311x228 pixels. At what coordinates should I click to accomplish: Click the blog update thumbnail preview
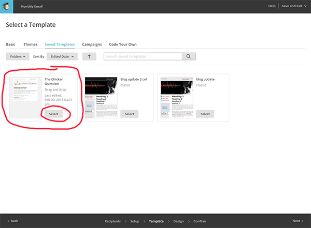(177, 98)
